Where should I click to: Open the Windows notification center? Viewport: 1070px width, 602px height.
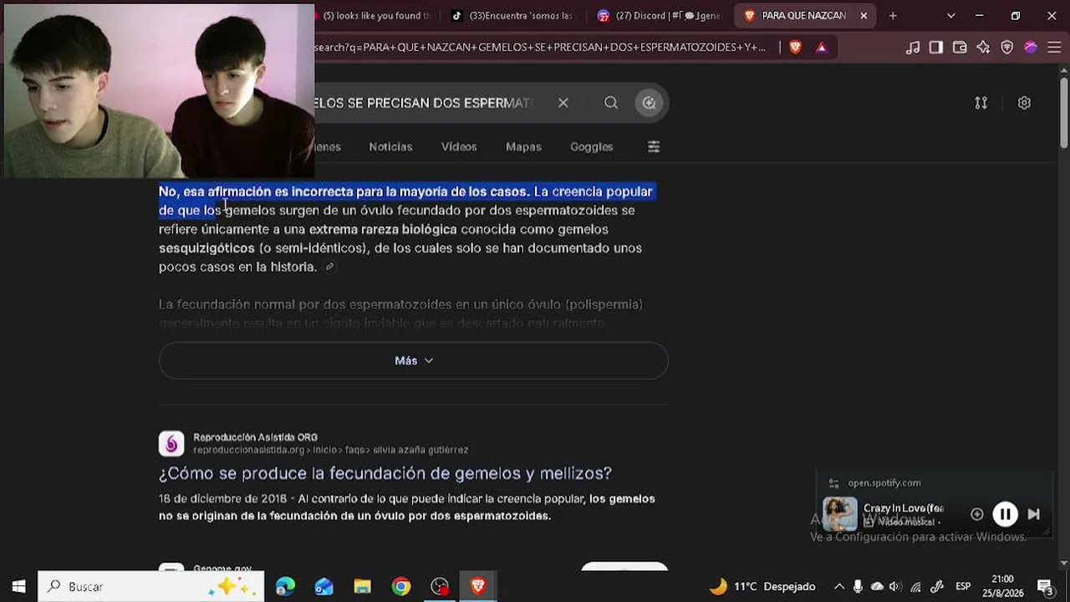[x=1045, y=587]
